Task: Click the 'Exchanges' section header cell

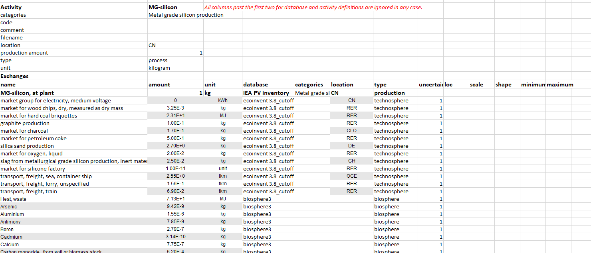Action: coord(74,76)
